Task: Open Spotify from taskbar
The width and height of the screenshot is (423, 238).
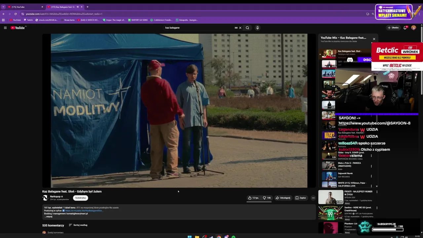Action: pos(233,237)
